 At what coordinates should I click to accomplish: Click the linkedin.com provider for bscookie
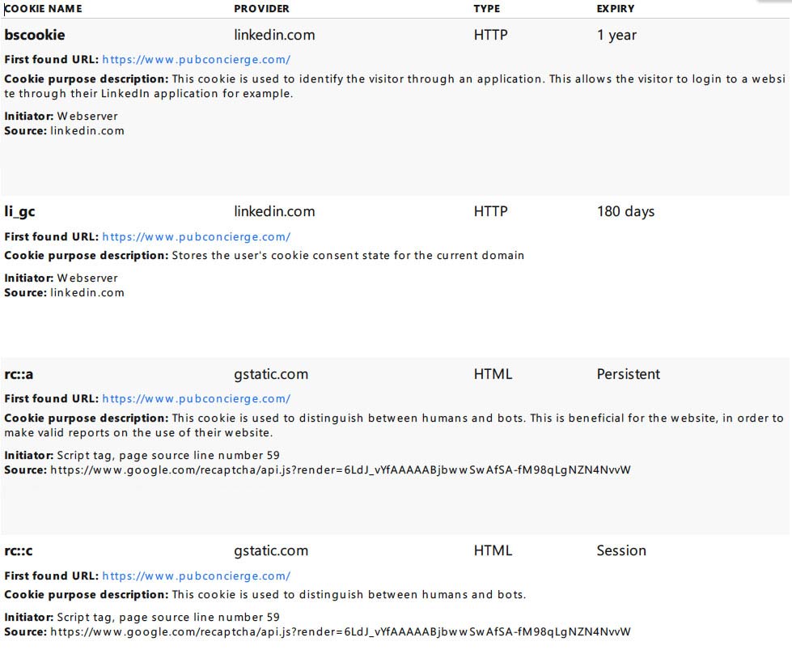point(274,35)
